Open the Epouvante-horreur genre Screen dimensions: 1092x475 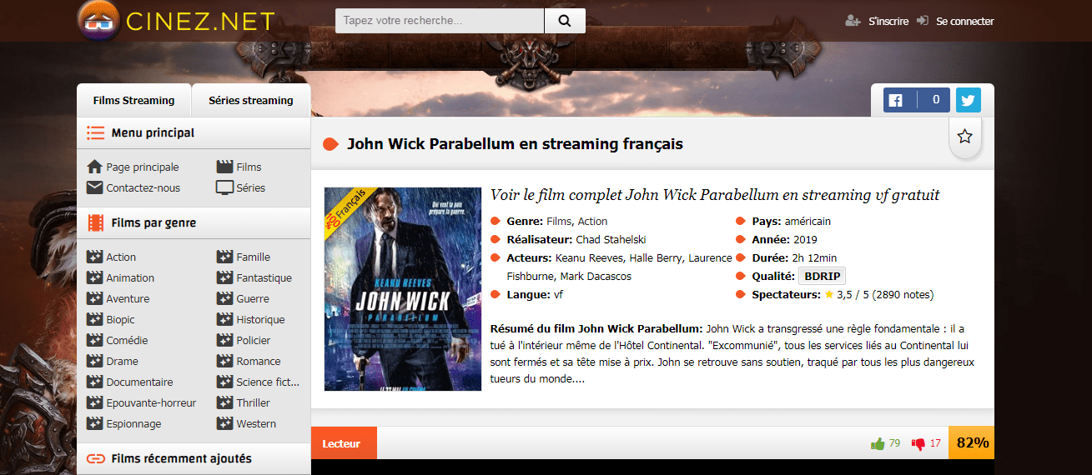click(151, 402)
